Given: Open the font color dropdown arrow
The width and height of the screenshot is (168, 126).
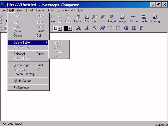Looking at the screenshot, I should point(70,29).
